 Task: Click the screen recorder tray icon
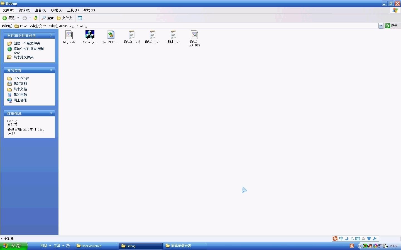click(385, 246)
